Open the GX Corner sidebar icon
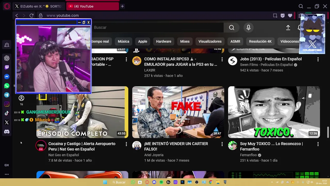 [x=7, y=165]
